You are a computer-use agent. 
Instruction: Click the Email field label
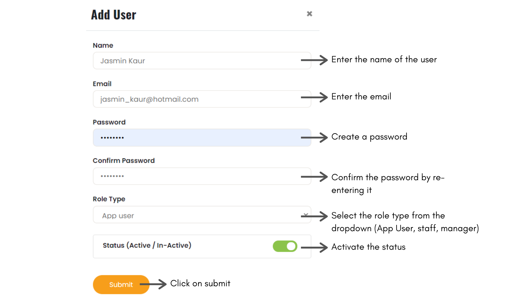(x=102, y=84)
